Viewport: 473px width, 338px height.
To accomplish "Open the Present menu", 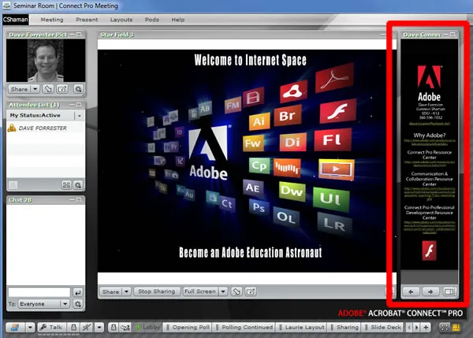I will pos(87,20).
